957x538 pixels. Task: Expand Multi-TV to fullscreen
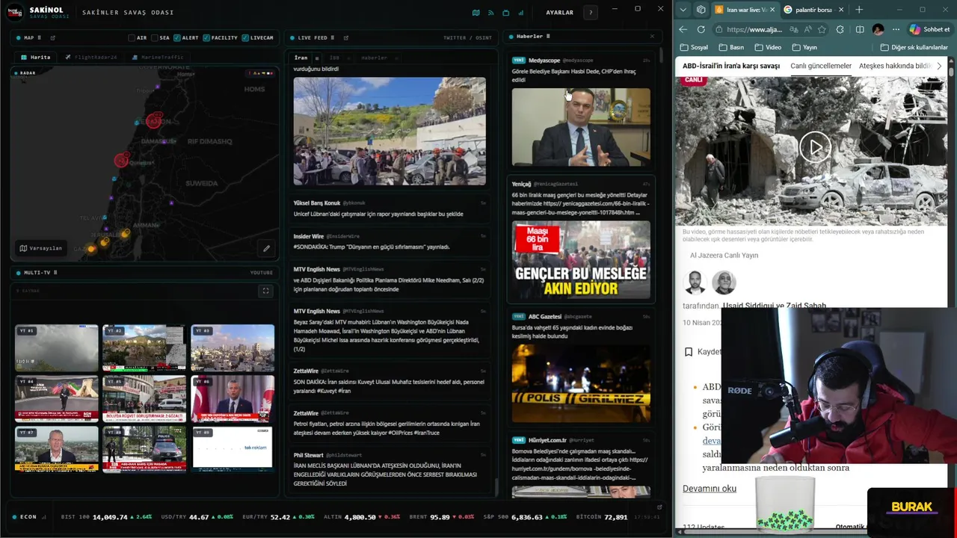265,291
